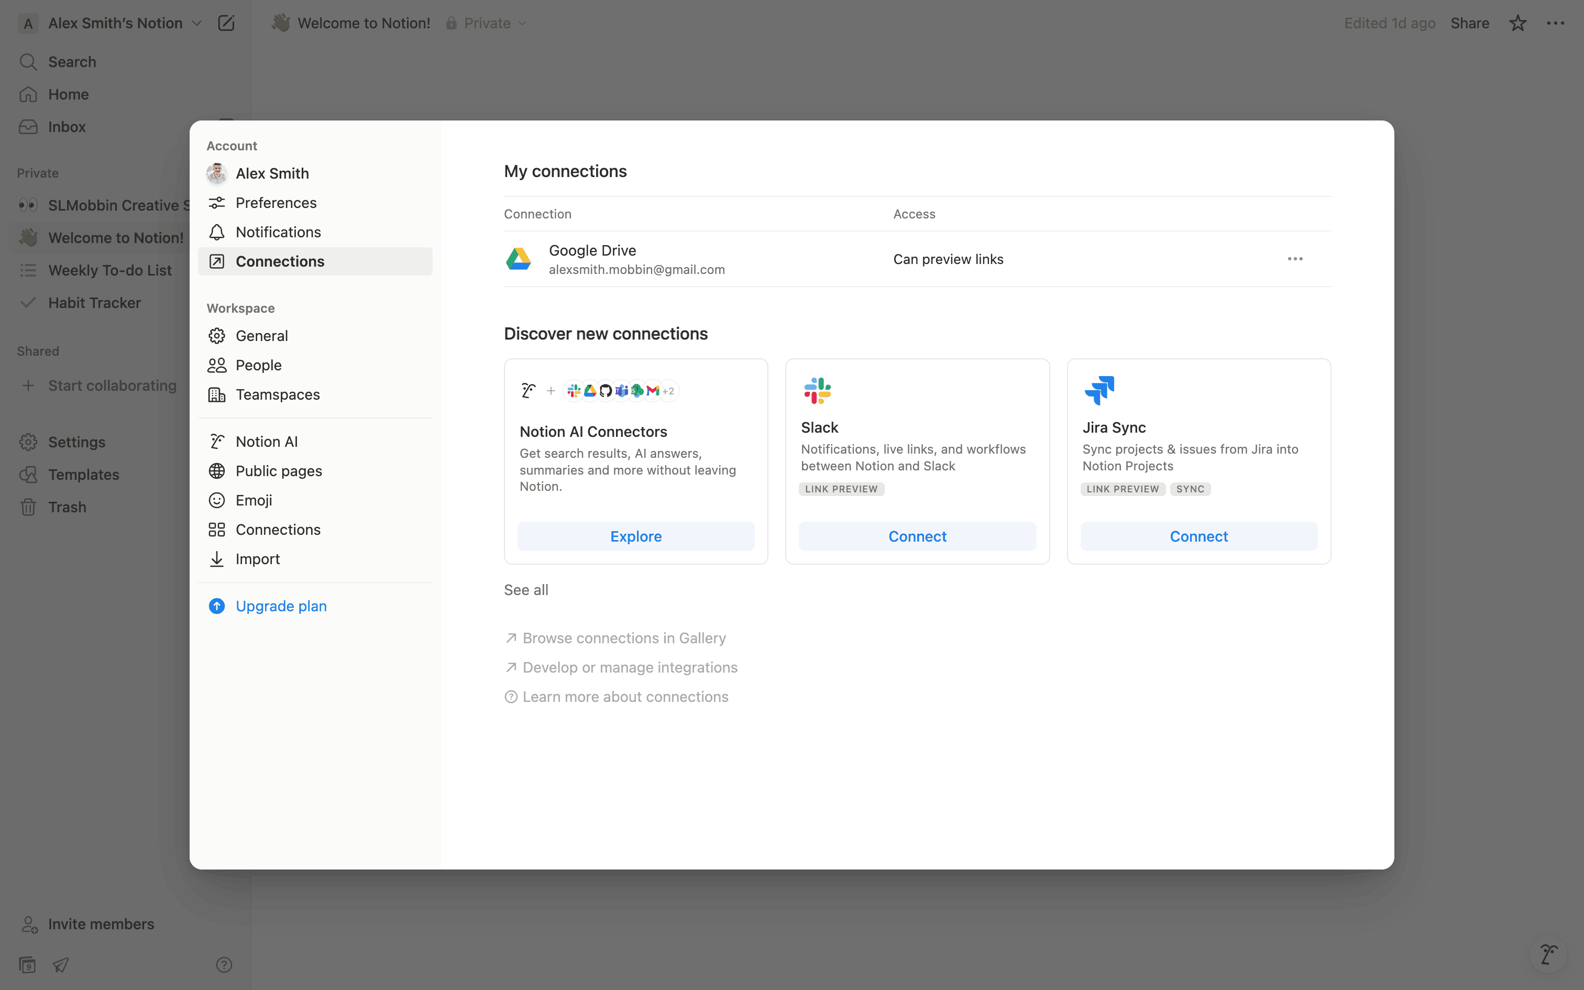
Task: Select Notifications in account settings
Action: coord(278,232)
